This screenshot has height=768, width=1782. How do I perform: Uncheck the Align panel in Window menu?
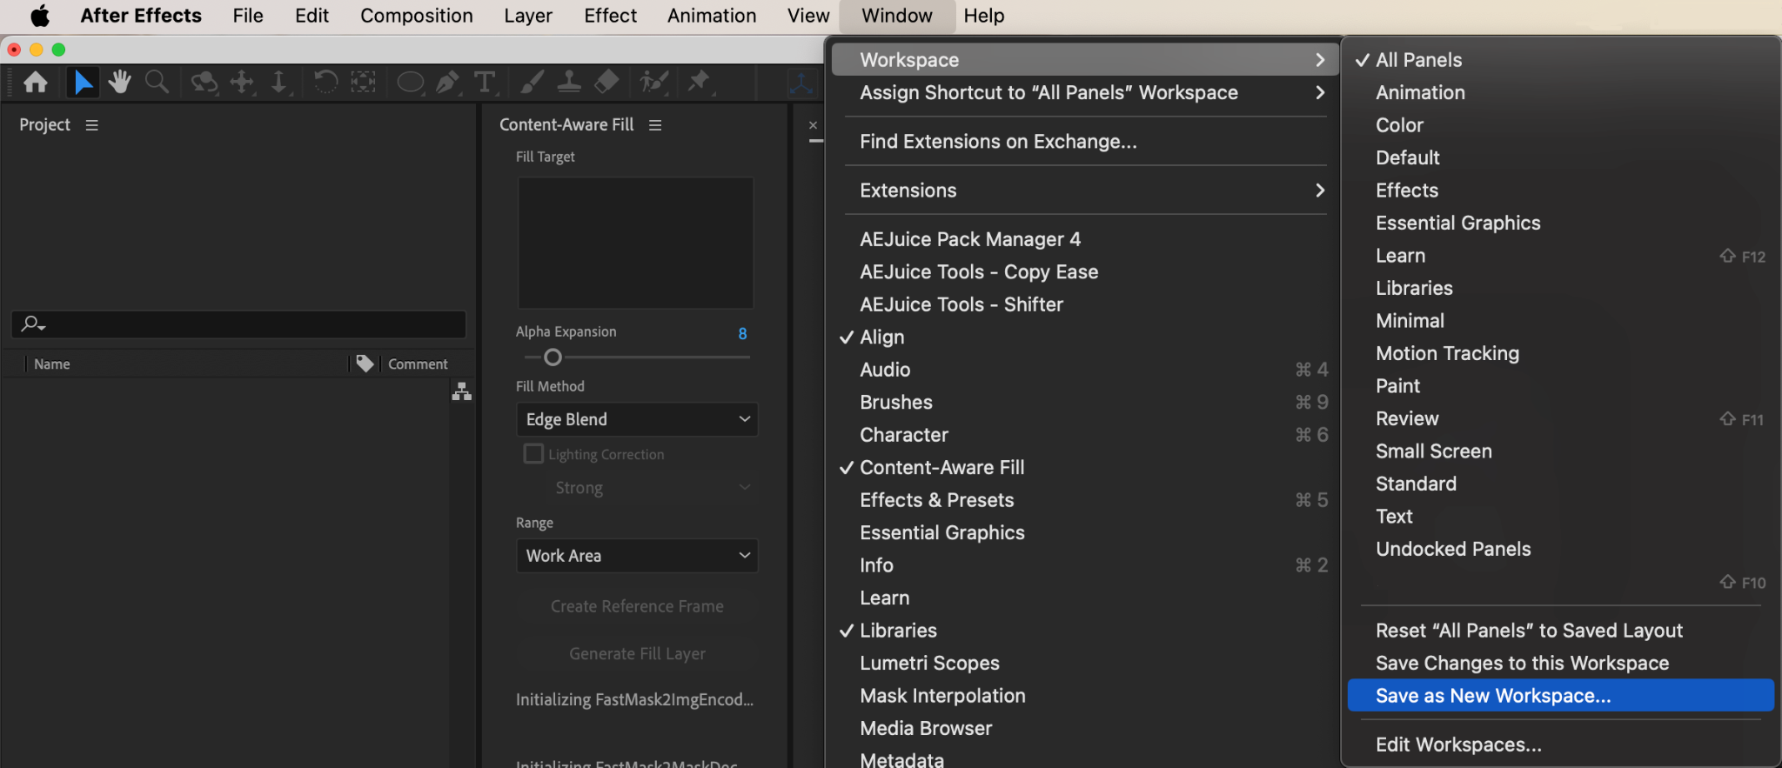[881, 337]
